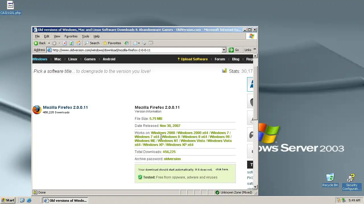Image resolution: width=364 pixels, height=204 pixels.
Task: Click the IE page icon in title bar
Action: coord(35,29)
